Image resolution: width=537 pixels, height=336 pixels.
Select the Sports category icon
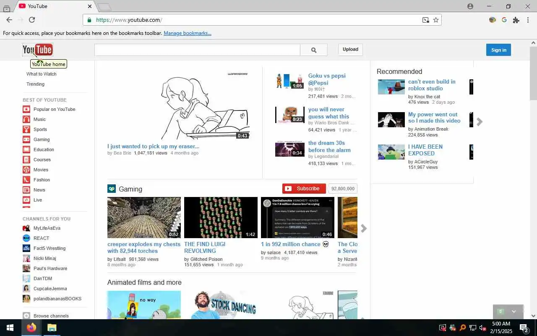coord(26,129)
